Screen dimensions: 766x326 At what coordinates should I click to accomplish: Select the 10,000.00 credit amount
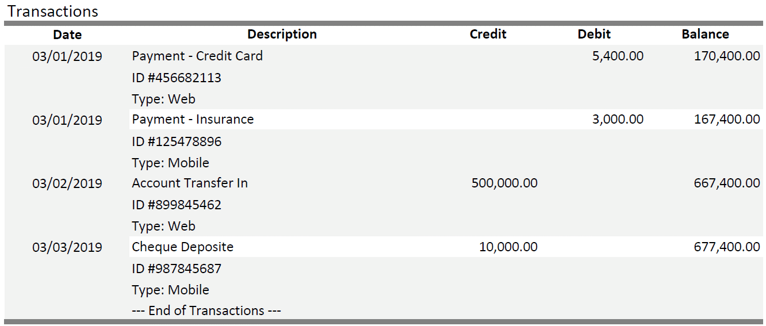tap(508, 247)
